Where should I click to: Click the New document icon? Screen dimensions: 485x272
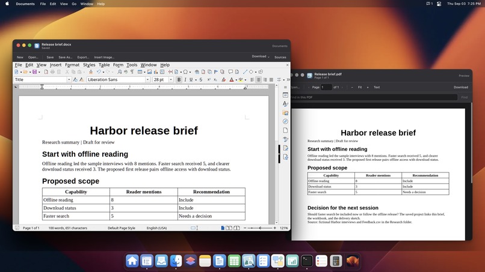[x=16, y=72]
